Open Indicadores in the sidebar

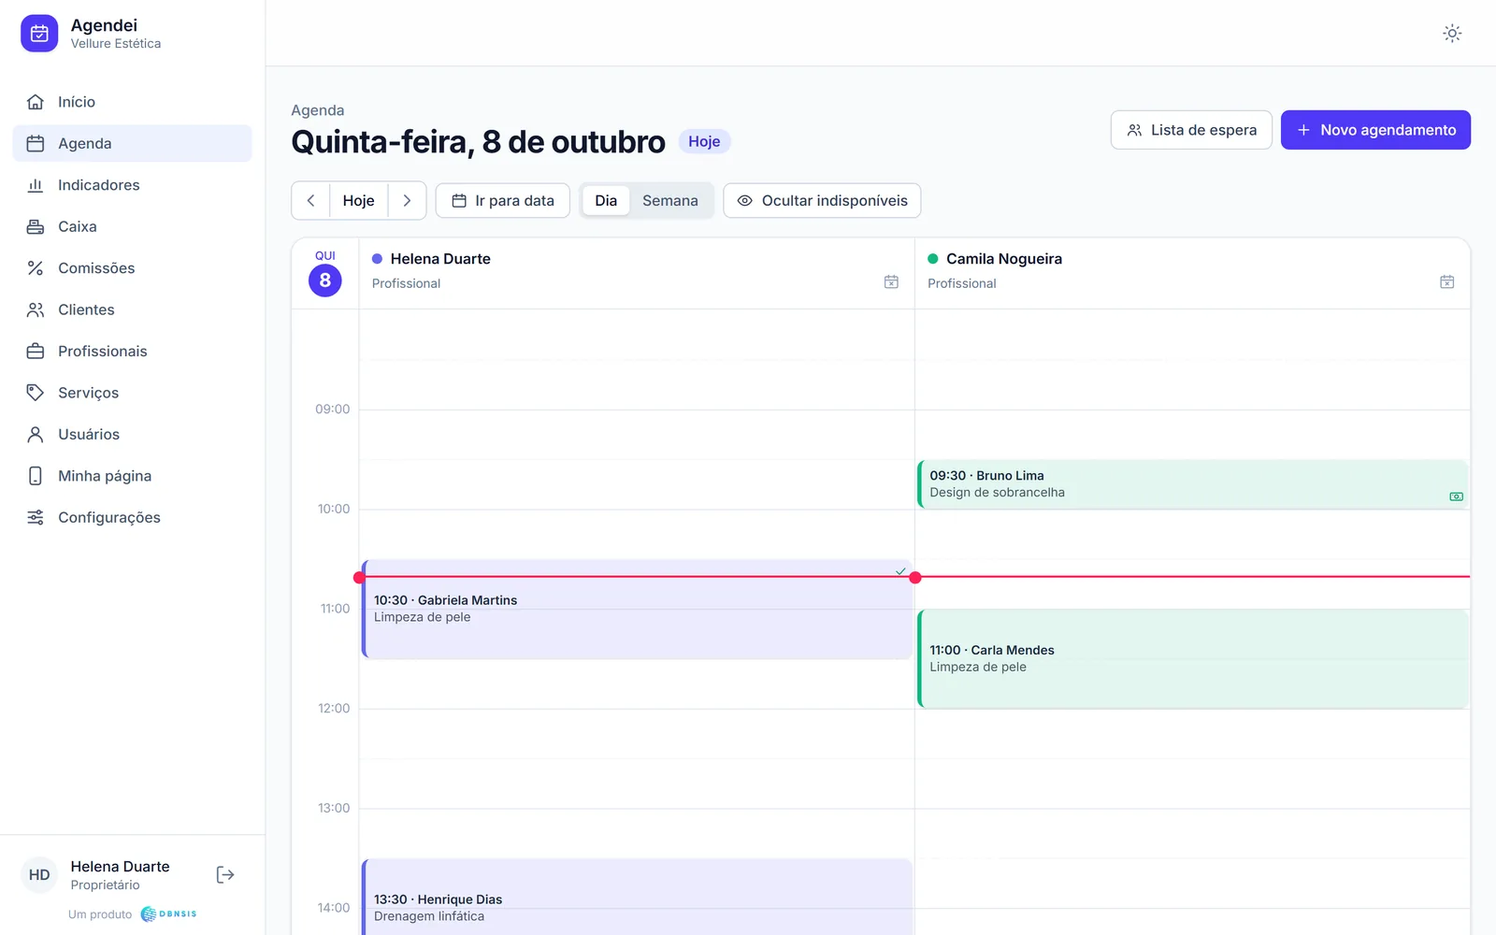pos(132,185)
